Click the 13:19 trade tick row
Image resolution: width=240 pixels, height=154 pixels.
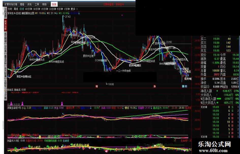pyautogui.click(x=220, y=137)
